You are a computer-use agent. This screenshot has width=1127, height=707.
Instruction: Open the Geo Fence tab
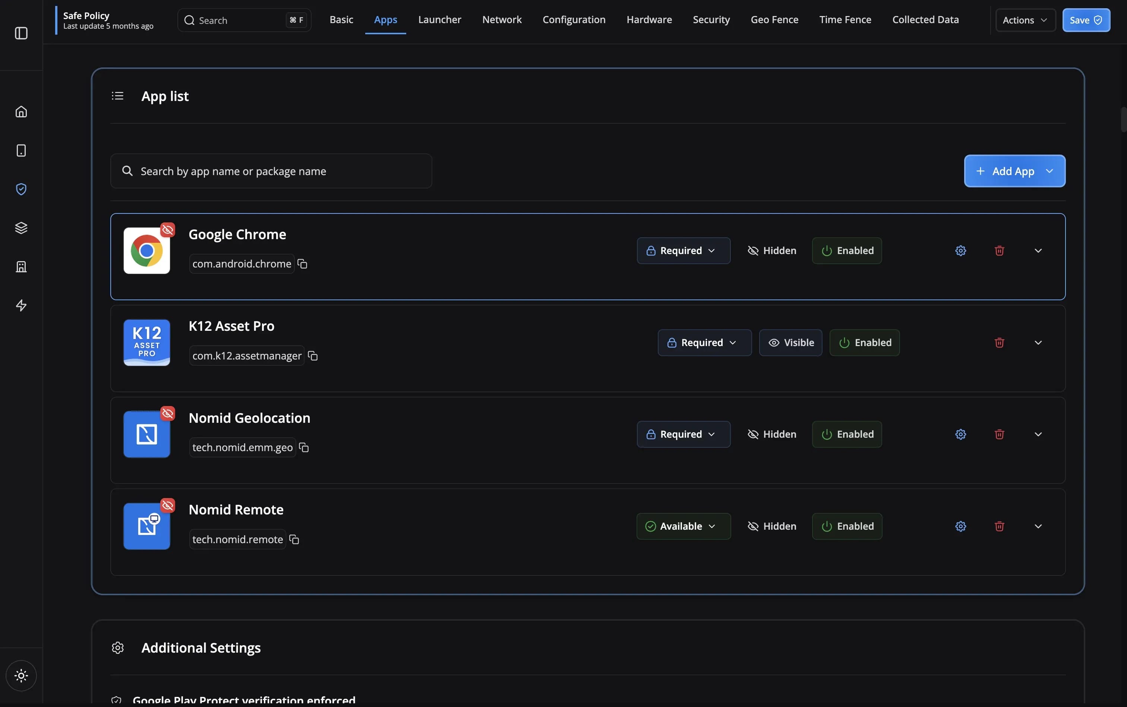[x=774, y=20]
